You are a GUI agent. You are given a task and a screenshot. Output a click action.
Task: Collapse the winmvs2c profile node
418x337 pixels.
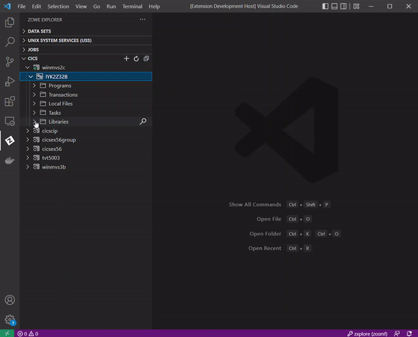tap(27, 68)
